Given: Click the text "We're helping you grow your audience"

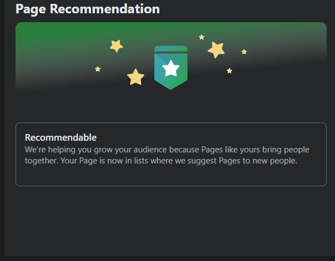Looking at the screenshot, I should (x=96, y=150).
